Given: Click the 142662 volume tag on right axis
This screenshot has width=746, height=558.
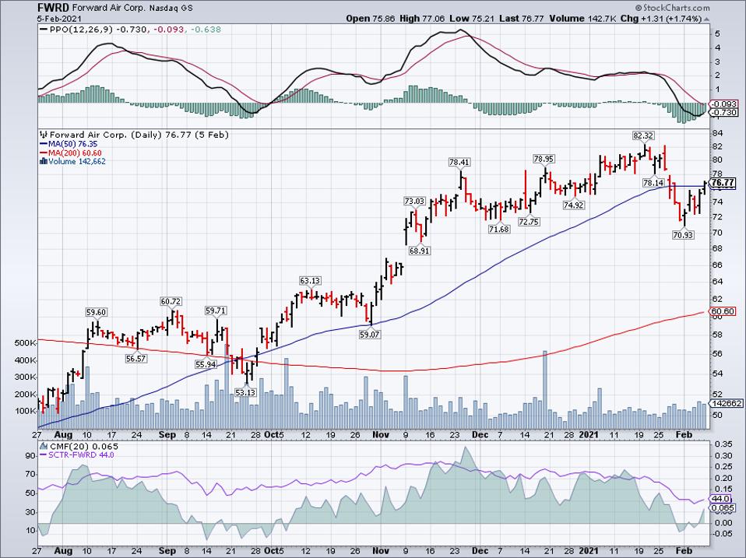Looking at the screenshot, I should (x=726, y=403).
